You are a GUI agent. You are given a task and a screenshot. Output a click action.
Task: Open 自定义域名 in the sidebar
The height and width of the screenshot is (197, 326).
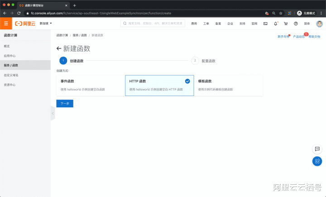(11, 75)
